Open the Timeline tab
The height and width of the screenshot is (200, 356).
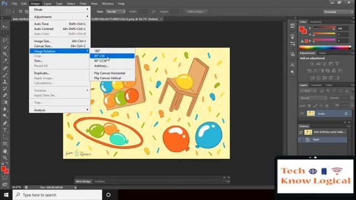tap(100, 182)
